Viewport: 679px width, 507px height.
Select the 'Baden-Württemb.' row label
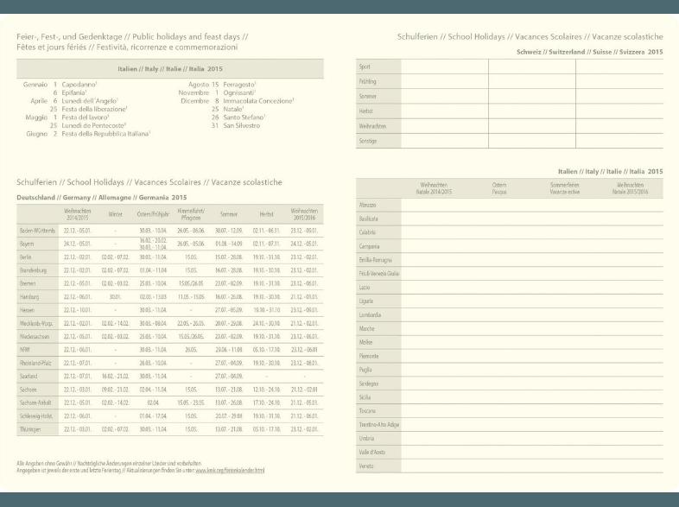(37, 231)
